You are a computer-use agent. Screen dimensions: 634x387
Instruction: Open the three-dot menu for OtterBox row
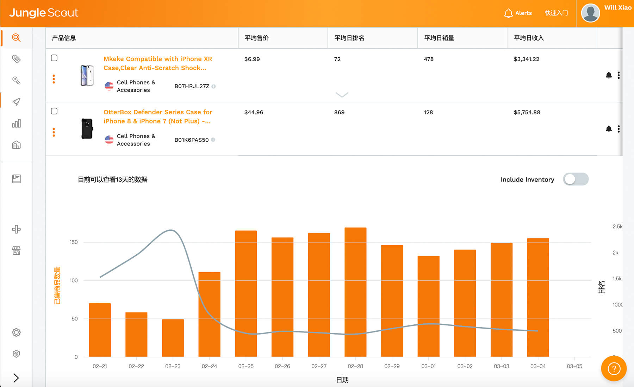(x=619, y=129)
